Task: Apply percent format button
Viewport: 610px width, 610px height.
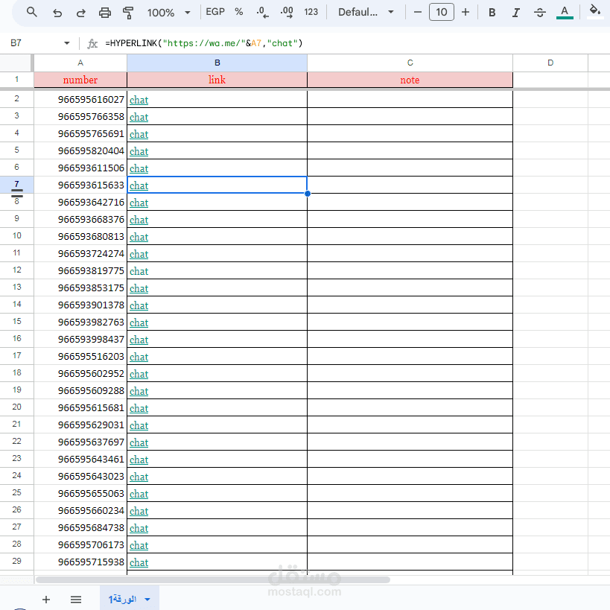Action: point(239,12)
